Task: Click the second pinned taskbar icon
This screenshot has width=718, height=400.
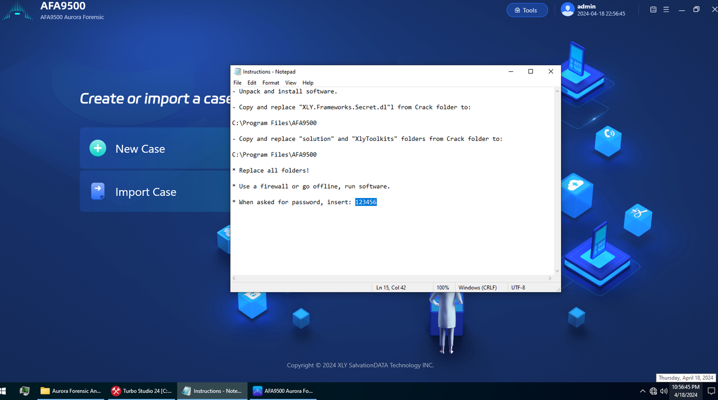Action: pos(24,391)
